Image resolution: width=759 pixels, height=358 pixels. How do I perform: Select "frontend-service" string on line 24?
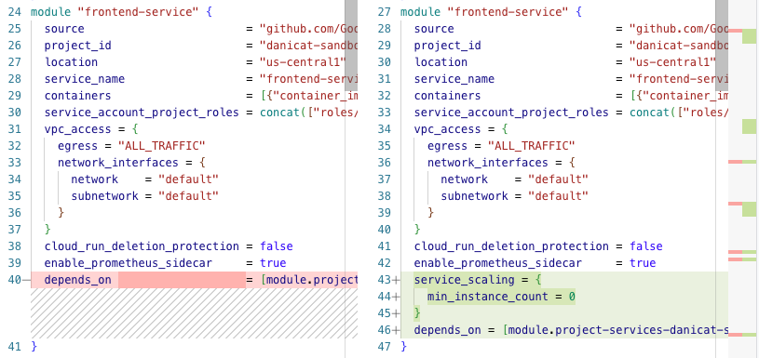pos(138,11)
